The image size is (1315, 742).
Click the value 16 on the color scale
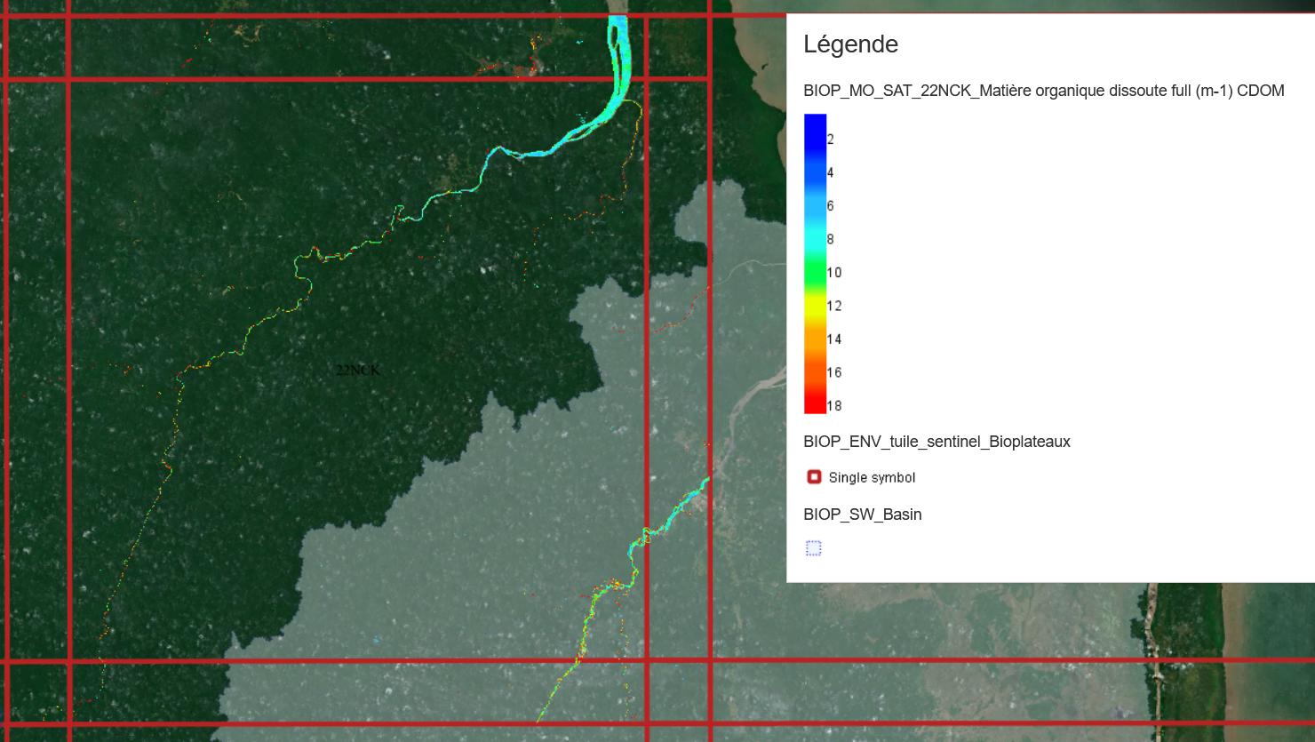tap(834, 372)
